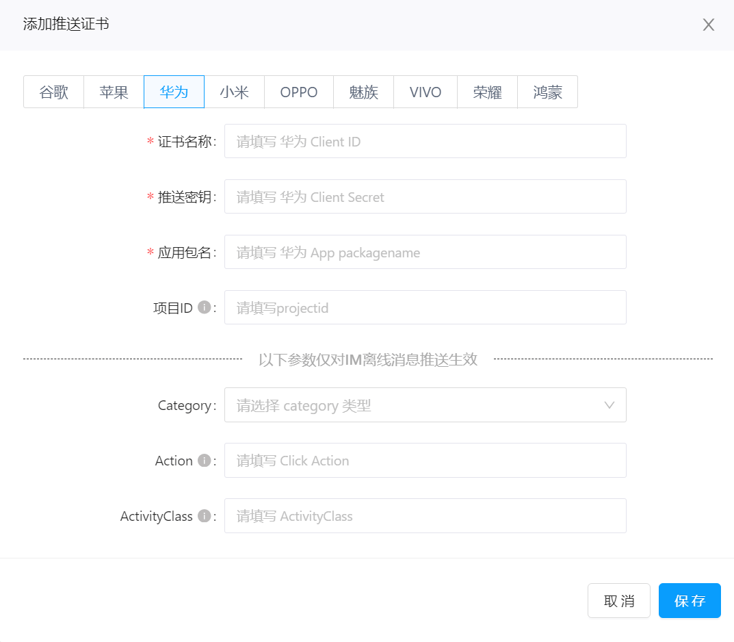Click the info icon next to ActivityClass
The image size is (734, 642).
[204, 516]
